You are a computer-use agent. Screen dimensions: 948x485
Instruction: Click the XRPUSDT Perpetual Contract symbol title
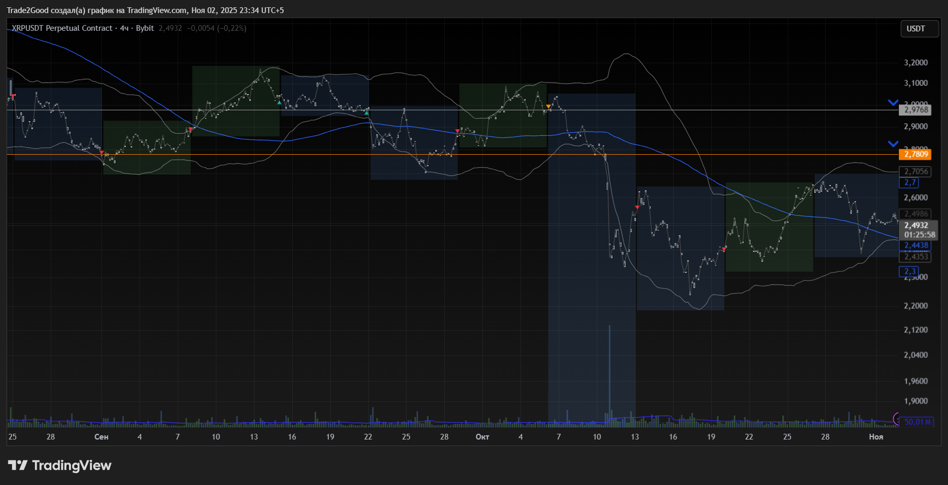tap(62, 28)
